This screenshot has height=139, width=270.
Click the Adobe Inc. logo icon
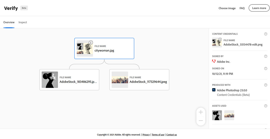click(x=214, y=61)
